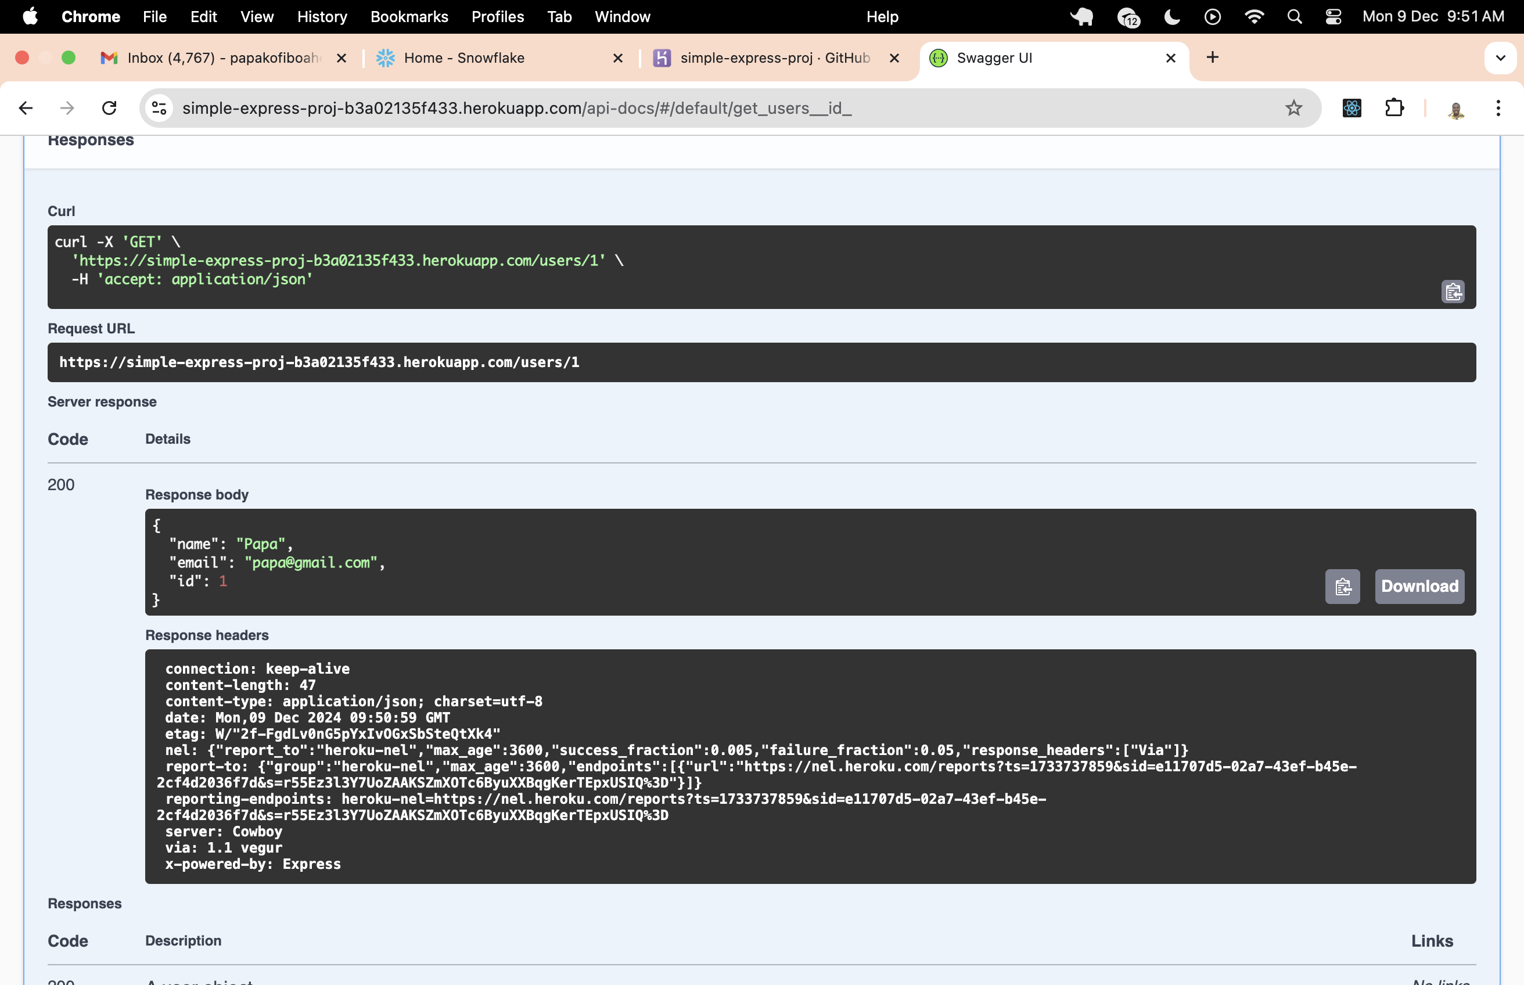The height and width of the screenshot is (985, 1524).
Task: Copy the response body to clipboard
Action: click(1342, 587)
